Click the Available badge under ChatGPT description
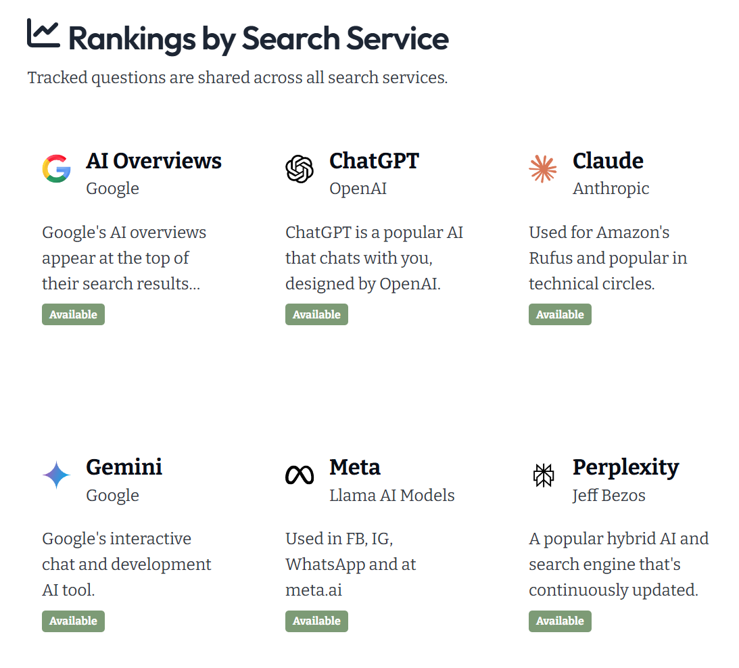 (316, 314)
